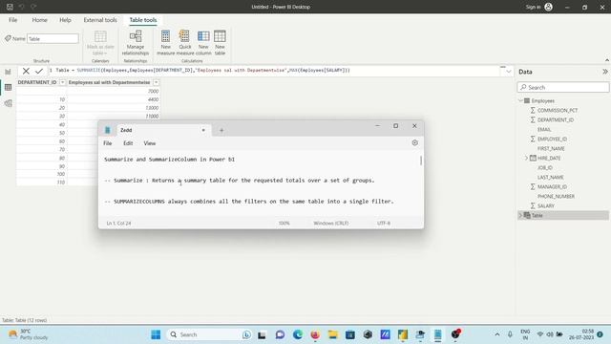Open the Help ribbon tab
Screen dimensions: 611x344
pyautogui.click(x=65, y=20)
